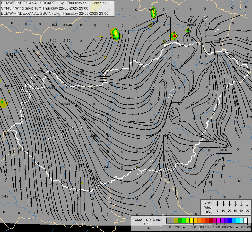
Task: Click the CIN value 1.37
Action: point(94,88)
